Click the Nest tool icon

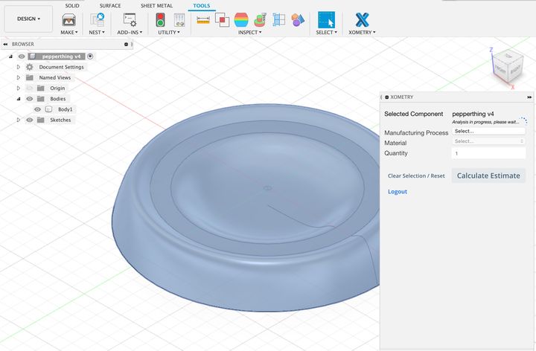coord(97,20)
